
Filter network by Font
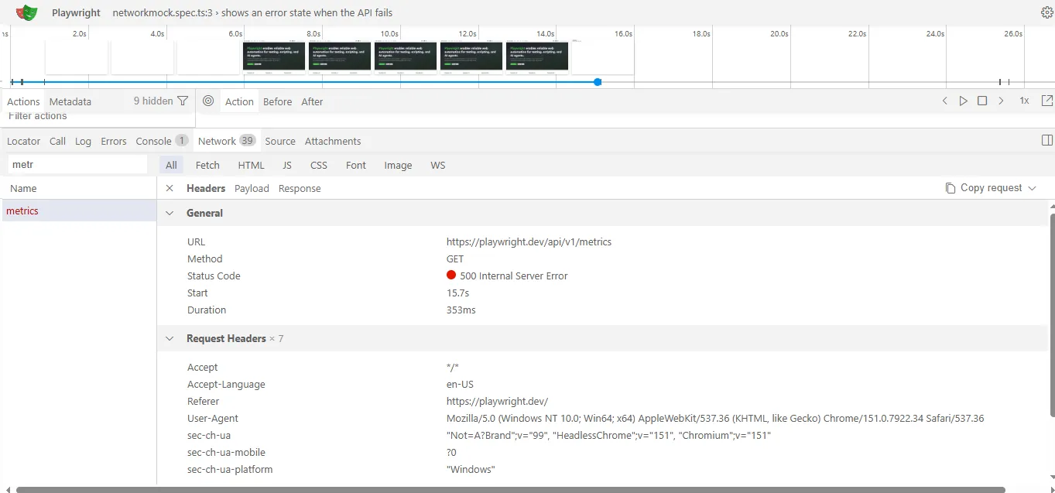pos(356,165)
